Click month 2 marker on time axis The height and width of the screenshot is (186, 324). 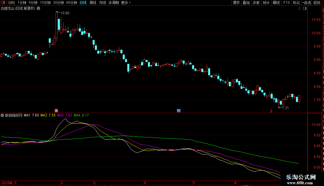click(62, 183)
